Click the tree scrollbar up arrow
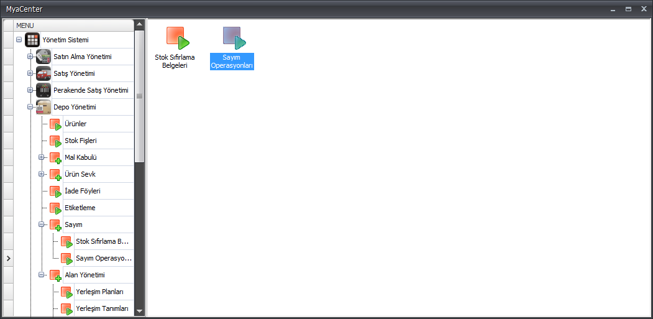 [x=140, y=24]
